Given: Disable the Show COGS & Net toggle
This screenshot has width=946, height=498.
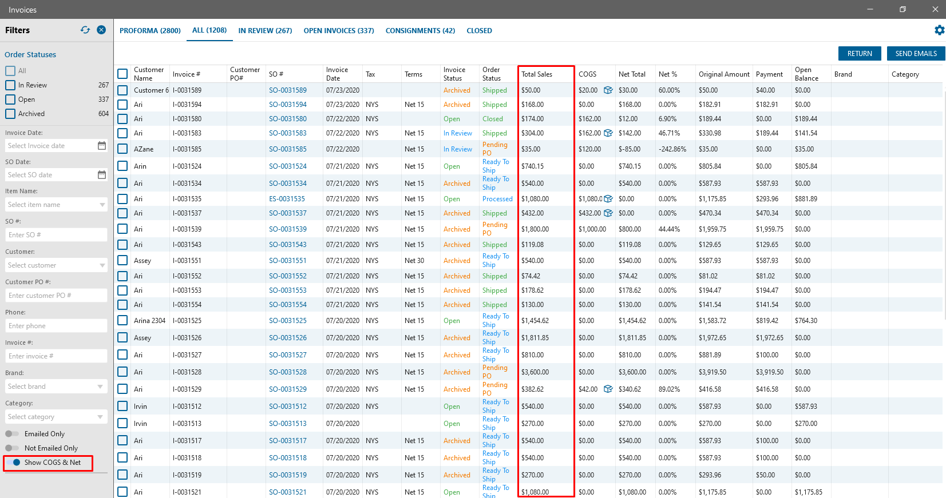Looking at the screenshot, I should pyautogui.click(x=14, y=463).
